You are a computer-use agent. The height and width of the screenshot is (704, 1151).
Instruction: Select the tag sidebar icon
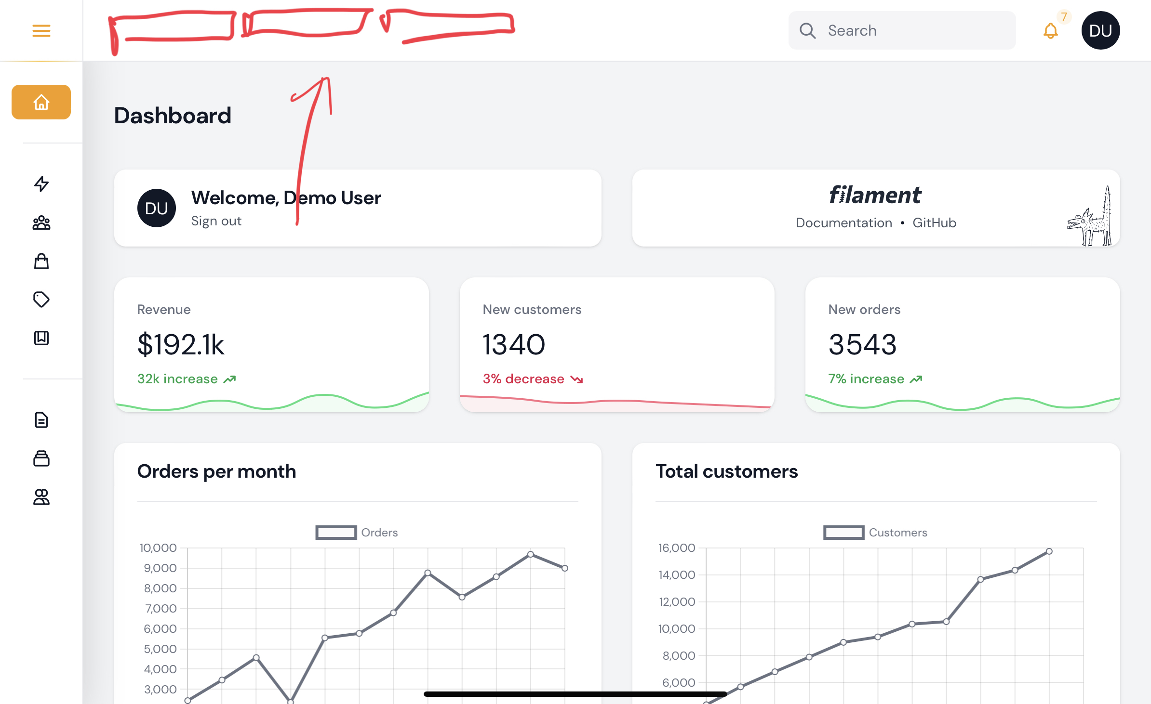click(41, 300)
